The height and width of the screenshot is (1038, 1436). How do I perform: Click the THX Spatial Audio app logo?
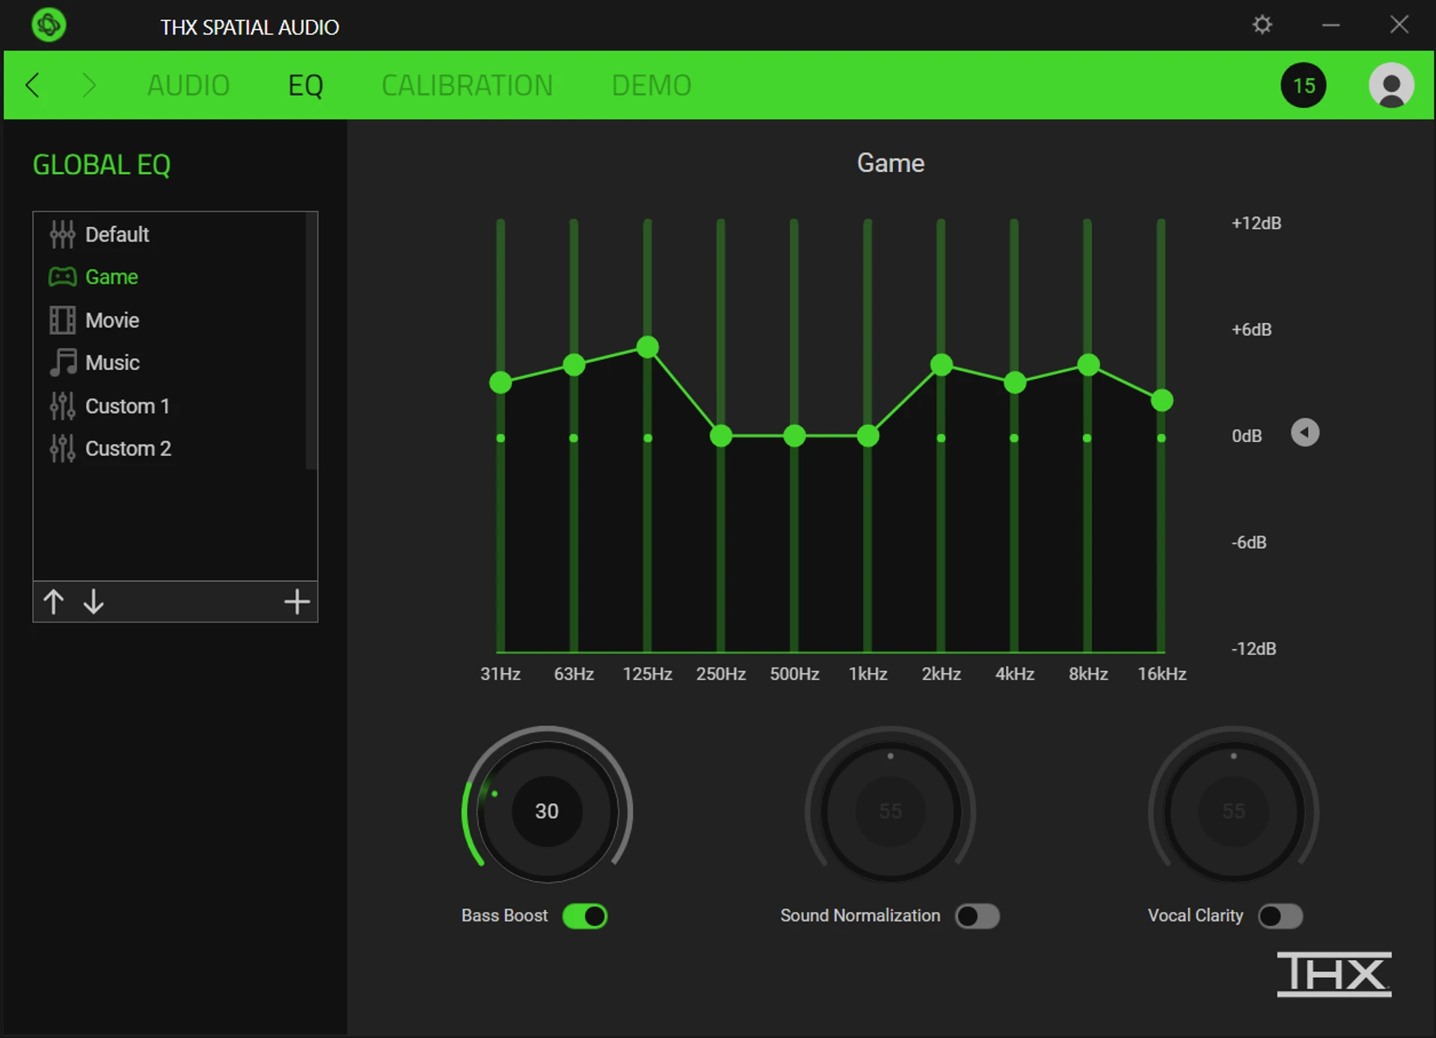[x=49, y=25]
